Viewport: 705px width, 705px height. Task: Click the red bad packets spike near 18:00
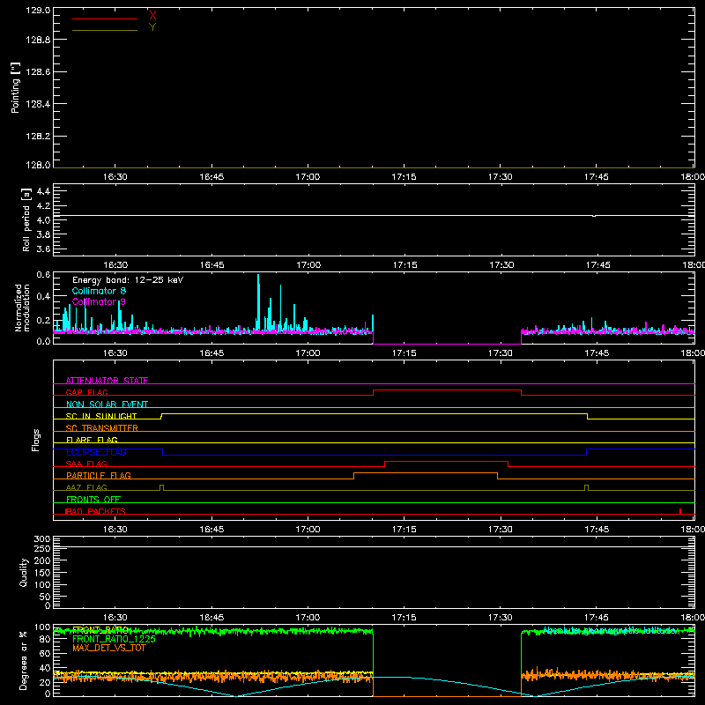[680, 511]
